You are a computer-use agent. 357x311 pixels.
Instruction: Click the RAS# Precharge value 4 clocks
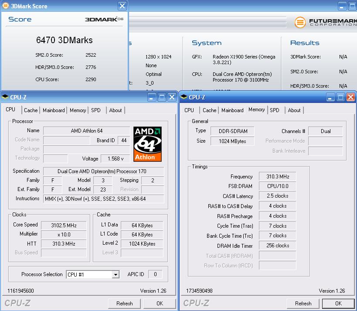278,216
